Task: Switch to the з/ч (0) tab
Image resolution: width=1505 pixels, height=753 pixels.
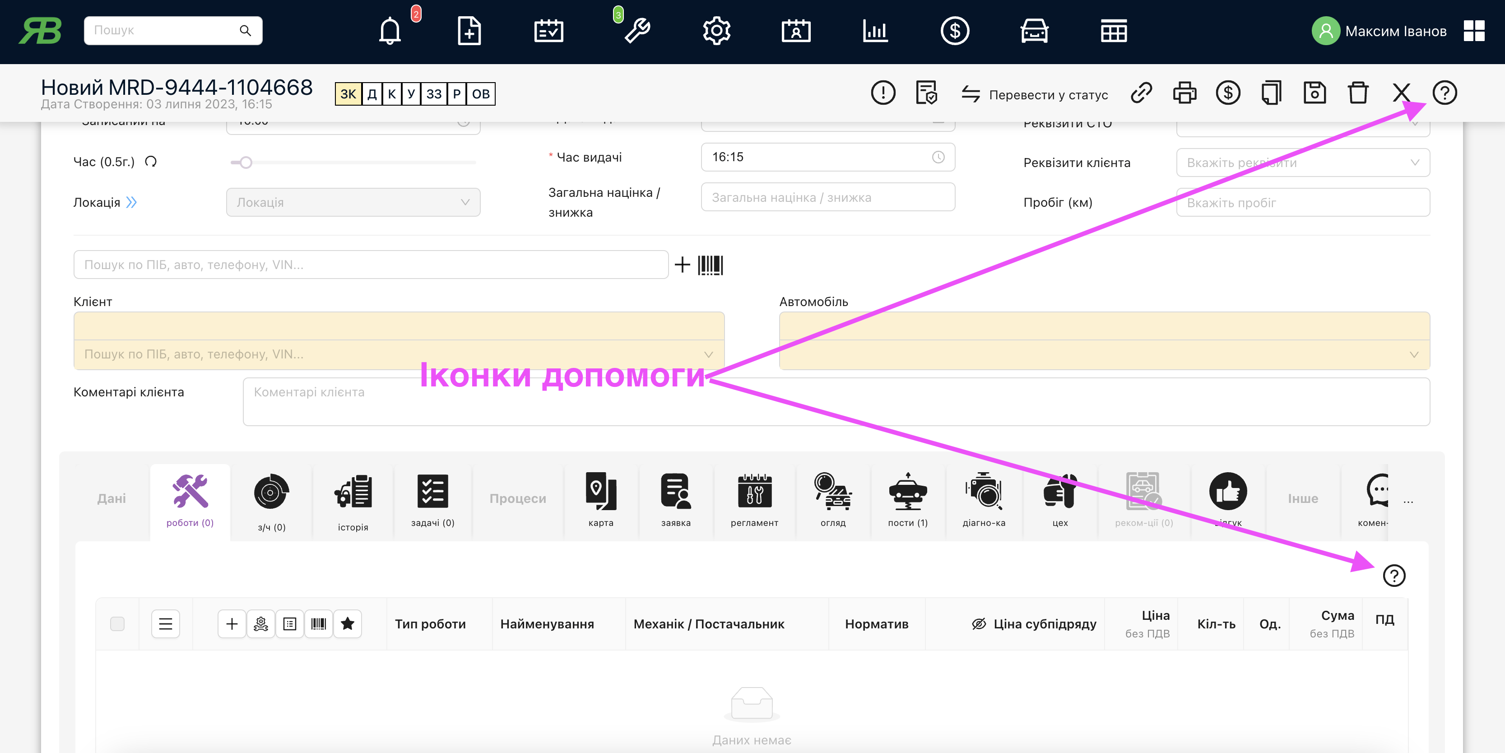Action: pos(271,502)
